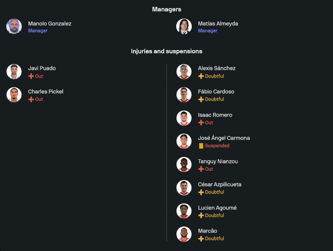Open José Ángel Carmona's player name
This screenshot has width=333, height=251.
pos(224,138)
